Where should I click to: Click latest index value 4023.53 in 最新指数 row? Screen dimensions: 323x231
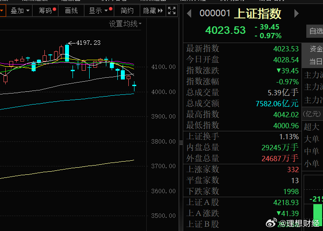tap(286, 49)
